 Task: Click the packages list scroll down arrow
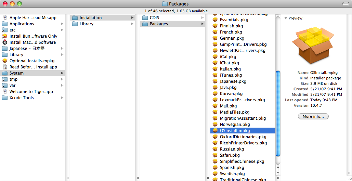coord(278,172)
